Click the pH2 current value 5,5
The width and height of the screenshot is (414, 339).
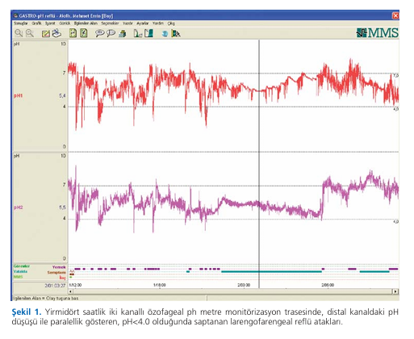pyautogui.click(x=62, y=207)
